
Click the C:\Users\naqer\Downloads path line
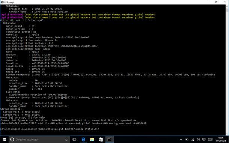(x=50, y=129)
